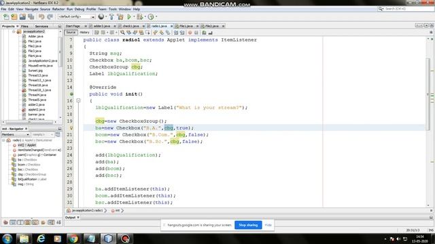Viewport: 435px width, 244px height.
Task: Click the Debug Project toolbar icon
Action: tap(139, 17)
